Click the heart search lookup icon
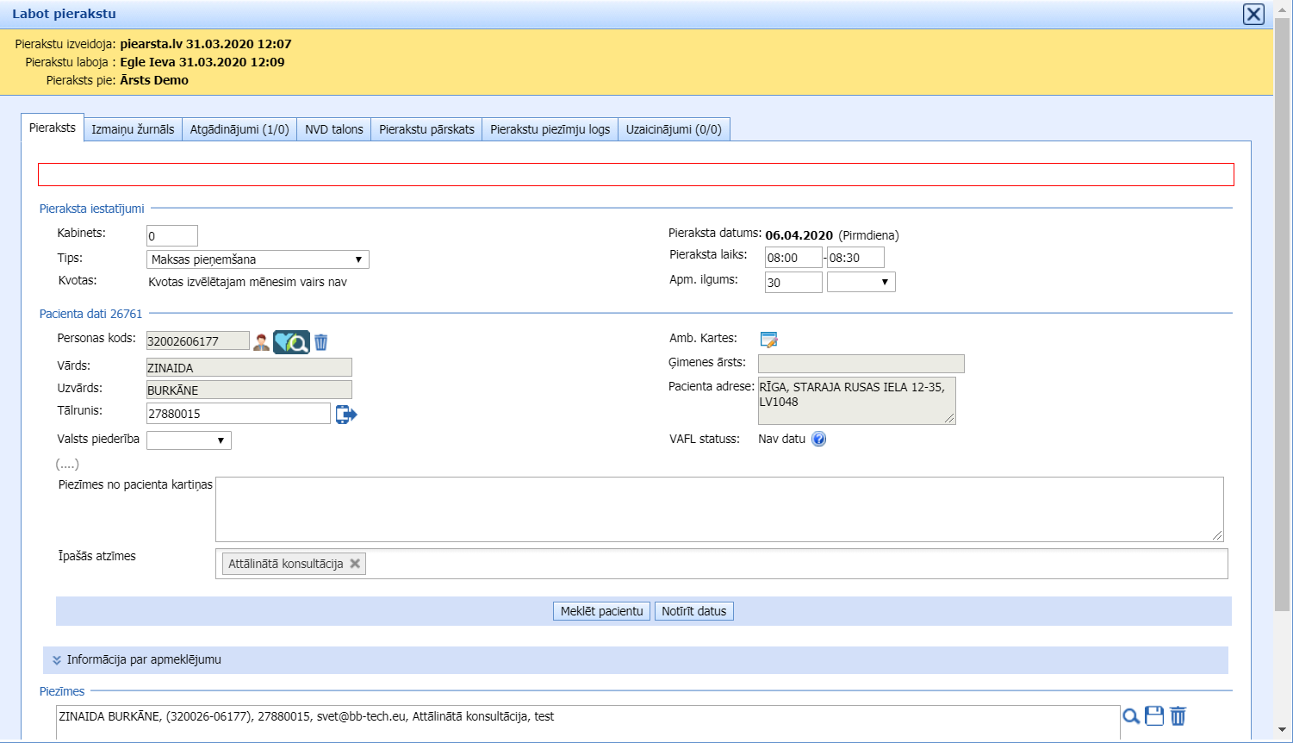The width and height of the screenshot is (1293, 743). coord(291,342)
